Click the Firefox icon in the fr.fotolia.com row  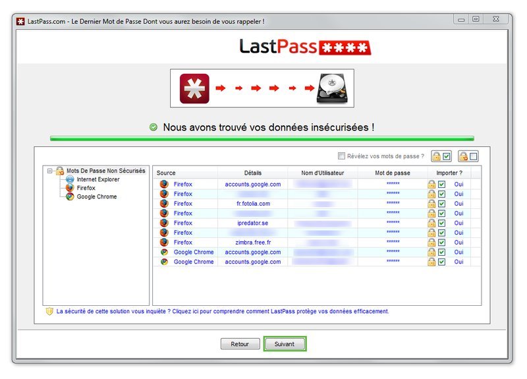(164, 204)
